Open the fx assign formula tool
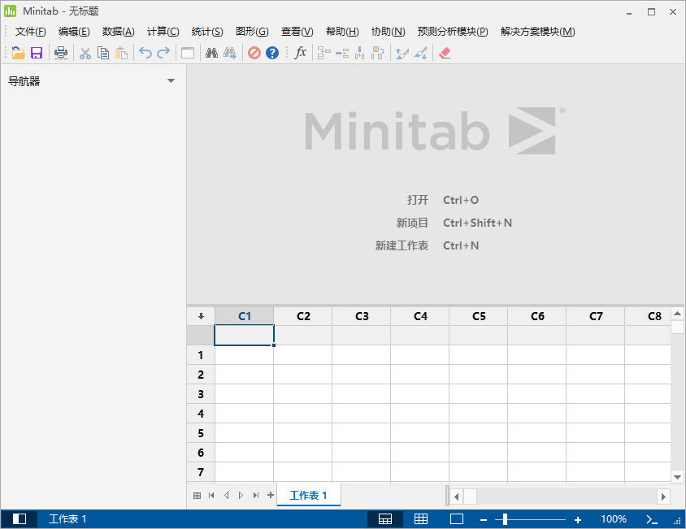686x529 pixels. pos(300,53)
